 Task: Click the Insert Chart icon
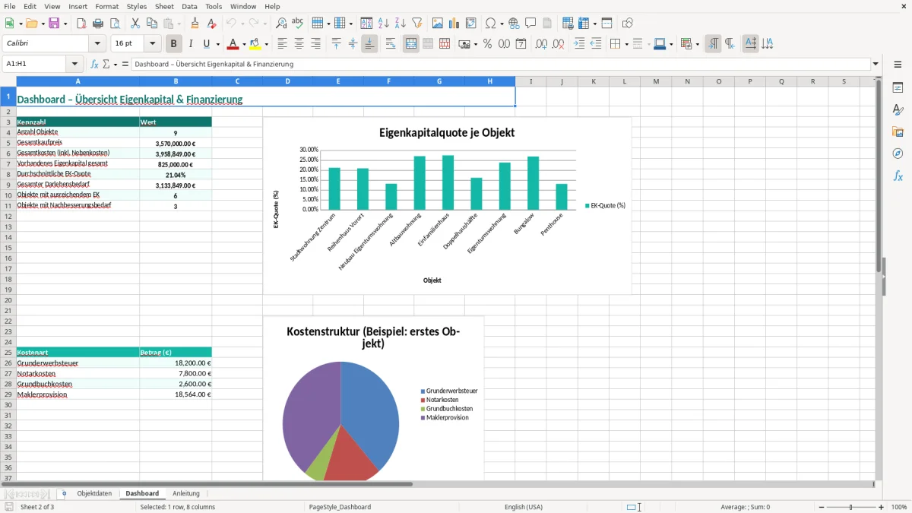pyautogui.click(x=454, y=24)
